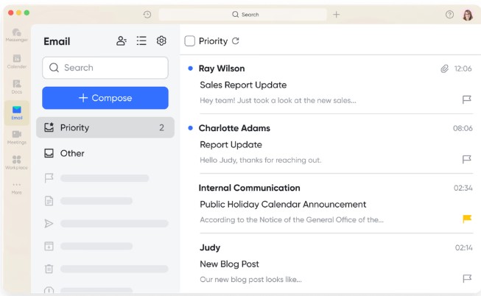The height and width of the screenshot is (296, 481).
Task: Click the list filter icon in Email header
Action: pyautogui.click(x=141, y=41)
